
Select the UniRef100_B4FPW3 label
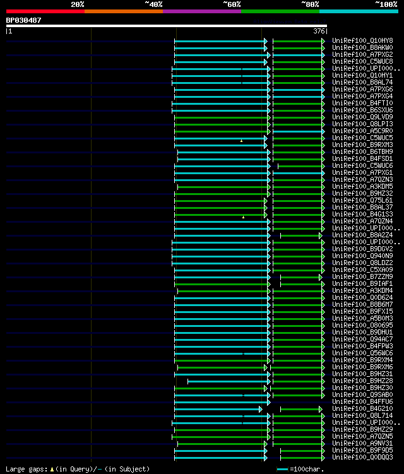point(362,347)
